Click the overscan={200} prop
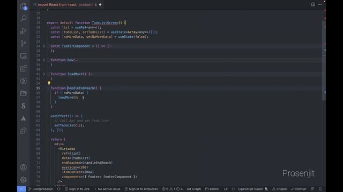 [75, 167]
